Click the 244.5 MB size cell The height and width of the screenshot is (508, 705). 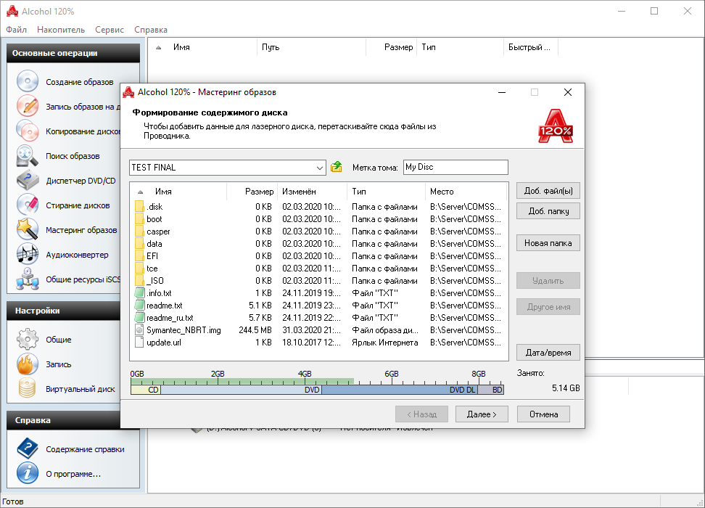point(255,329)
